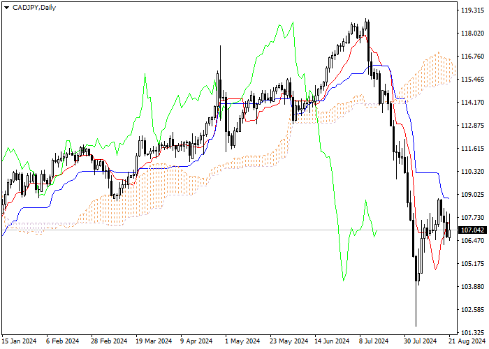The width and height of the screenshot is (489, 349).
Task: Select the CADJPY,Daily chart title
Action: point(34,8)
